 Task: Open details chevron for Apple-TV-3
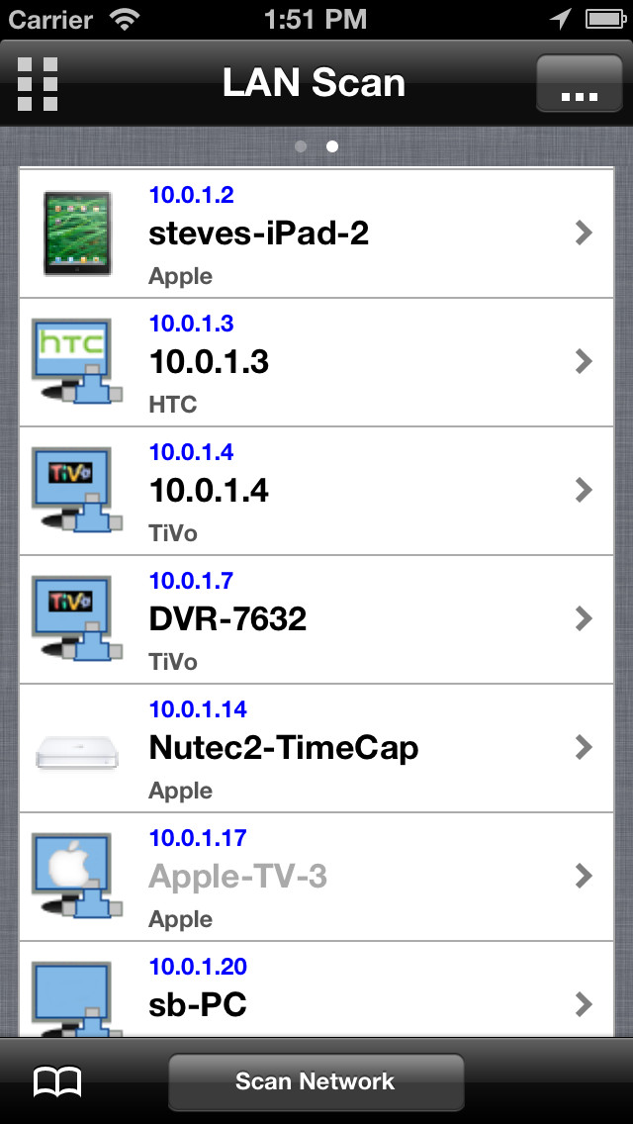click(585, 876)
